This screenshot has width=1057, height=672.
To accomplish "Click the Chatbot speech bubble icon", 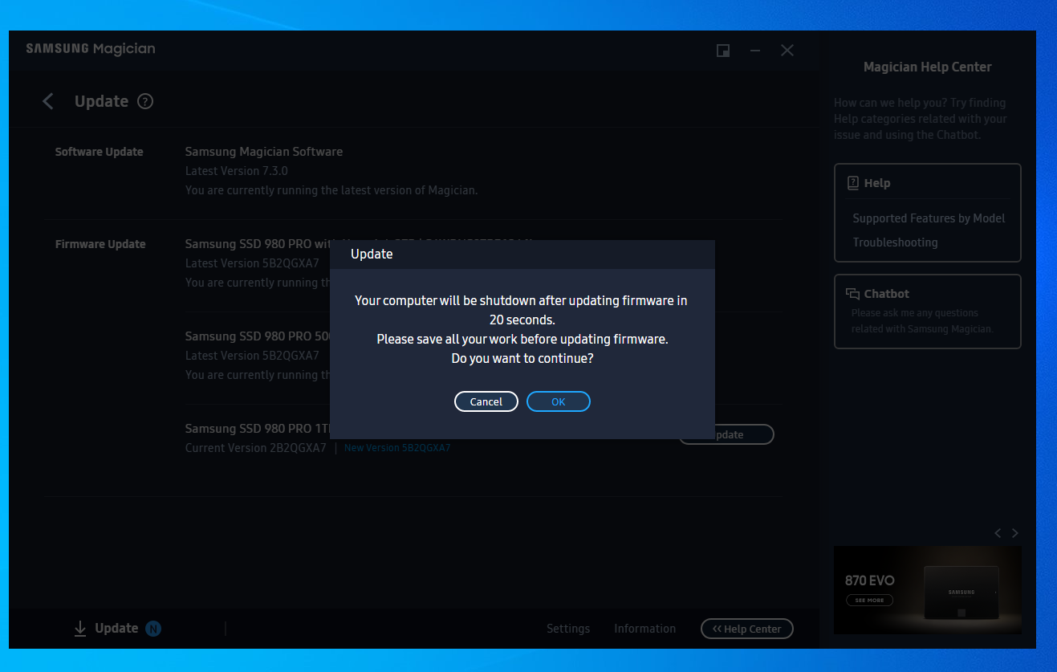I will (852, 294).
